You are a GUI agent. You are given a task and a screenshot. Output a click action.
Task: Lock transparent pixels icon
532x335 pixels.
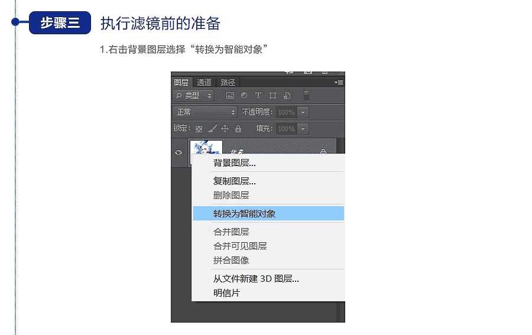199,129
